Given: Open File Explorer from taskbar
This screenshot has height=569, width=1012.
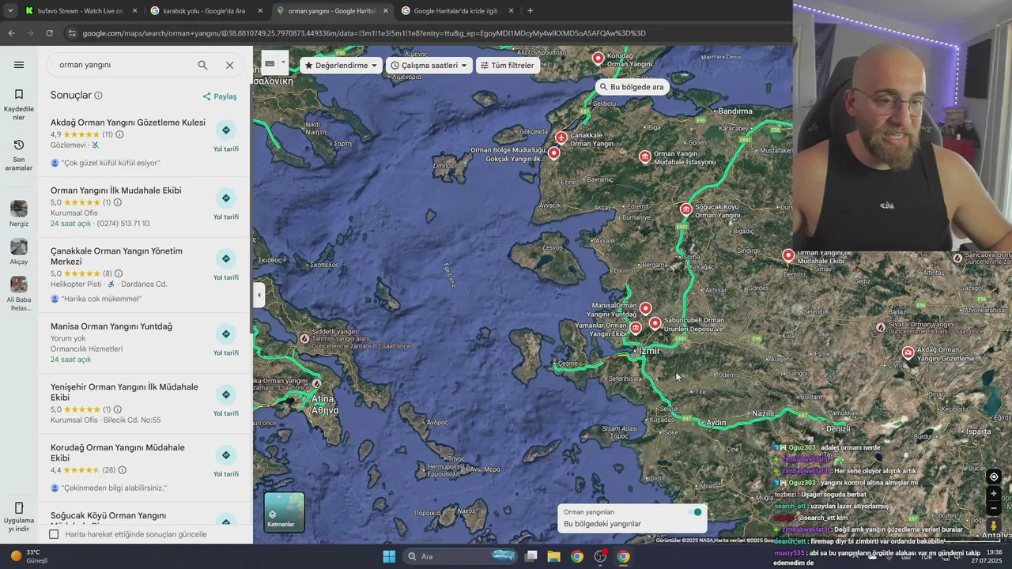Looking at the screenshot, I should 554,556.
